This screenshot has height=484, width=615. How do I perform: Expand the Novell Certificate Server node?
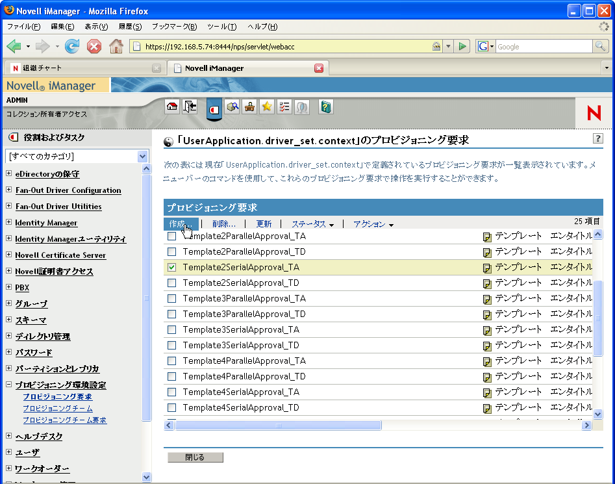[x=8, y=255]
